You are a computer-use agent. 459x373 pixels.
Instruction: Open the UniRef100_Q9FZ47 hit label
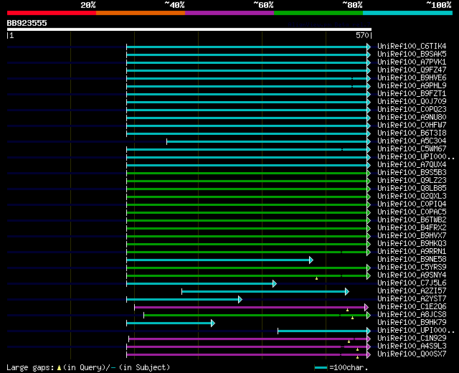[412, 70]
